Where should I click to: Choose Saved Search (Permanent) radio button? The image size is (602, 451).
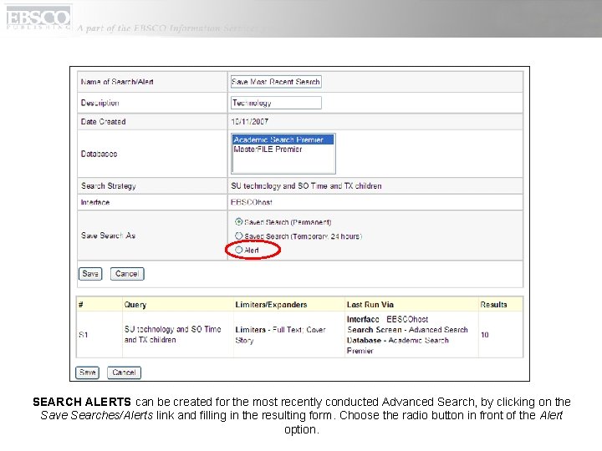[239, 221]
